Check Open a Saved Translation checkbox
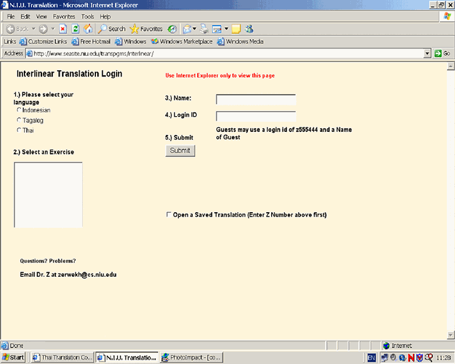 [x=168, y=214]
